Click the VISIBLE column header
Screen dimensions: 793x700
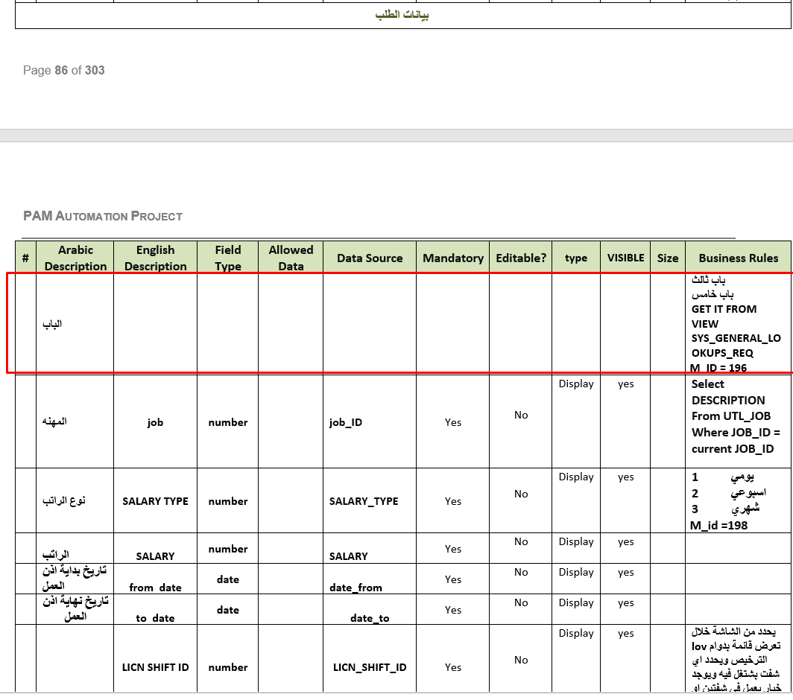pyautogui.click(x=625, y=258)
